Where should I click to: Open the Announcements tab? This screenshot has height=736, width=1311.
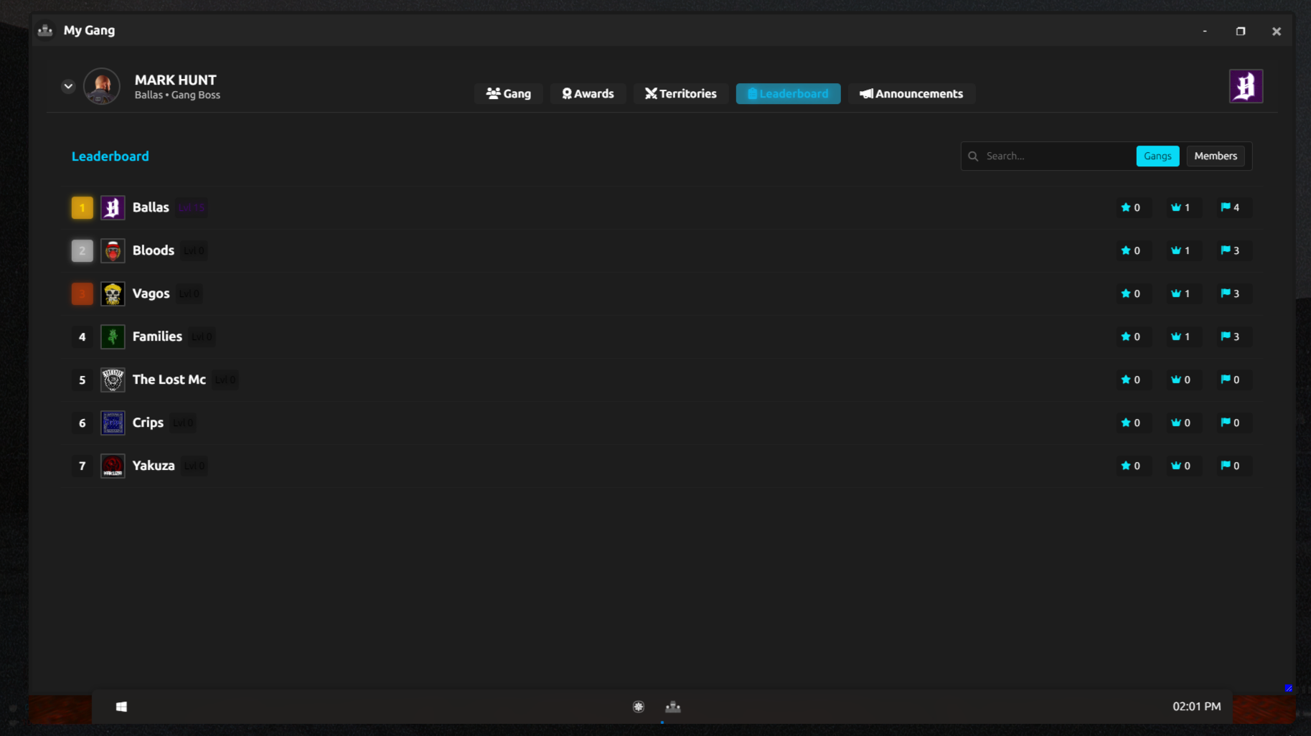pyautogui.click(x=911, y=94)
